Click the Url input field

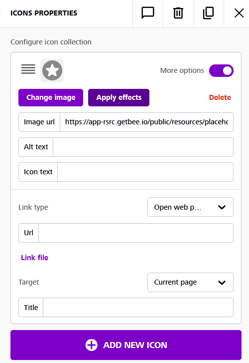tap(136, 233)
